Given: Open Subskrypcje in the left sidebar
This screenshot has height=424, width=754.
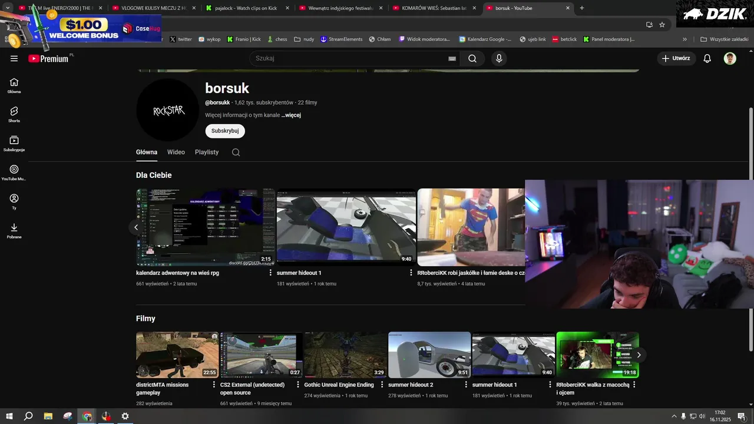Looking at the screenshot, I should (14, 144).
